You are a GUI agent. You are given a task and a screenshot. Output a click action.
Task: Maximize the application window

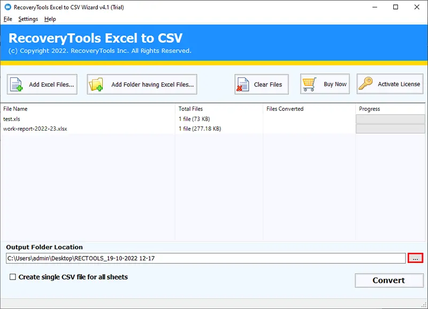point(395,7)
